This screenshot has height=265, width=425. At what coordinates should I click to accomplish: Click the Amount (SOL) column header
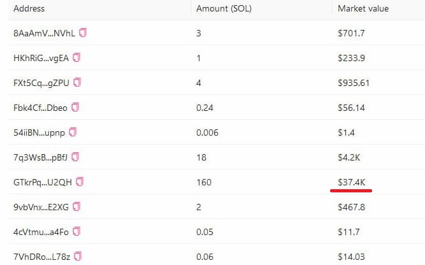coord(224,8)
